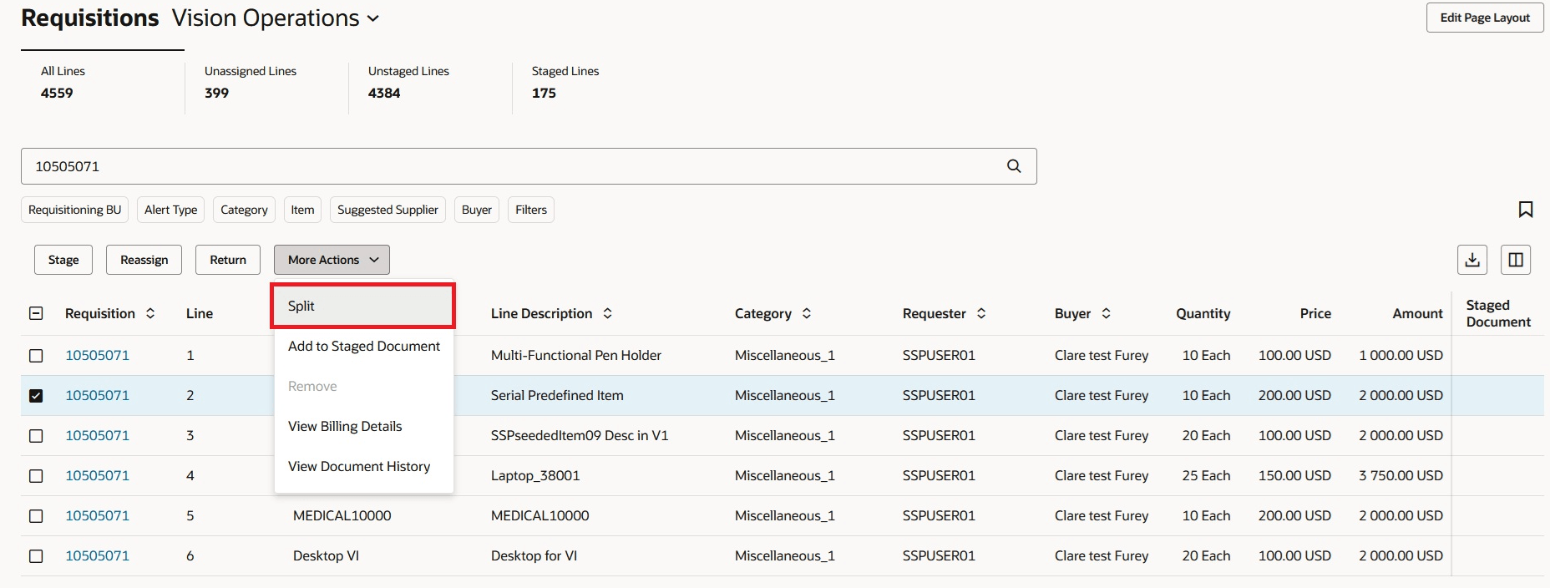The width and height of the screenshot is (1550, 588).
Task: Click the Desktop VI item cell
Action: click(x=326, y=555)
